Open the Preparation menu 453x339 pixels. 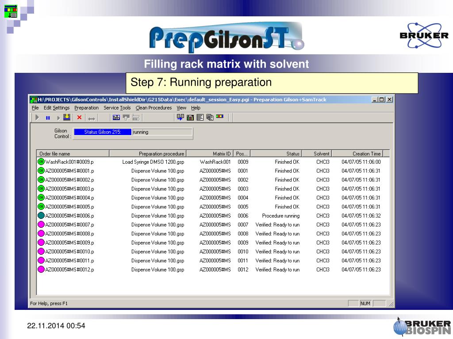(86, 108)
